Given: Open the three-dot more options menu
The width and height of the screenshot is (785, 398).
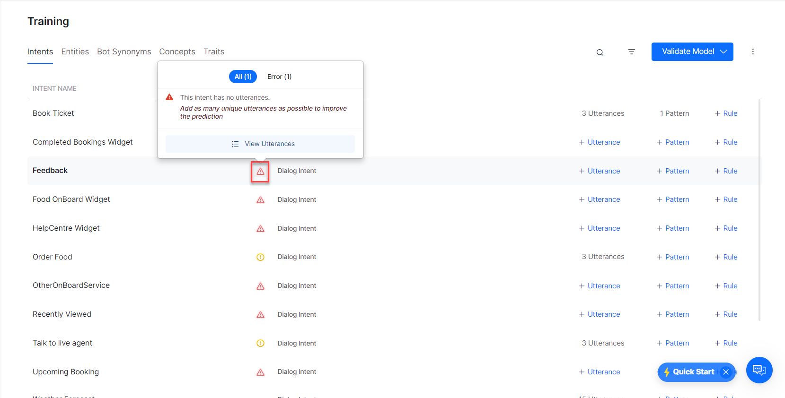Looking at the screenshot, I should [752, 52].
